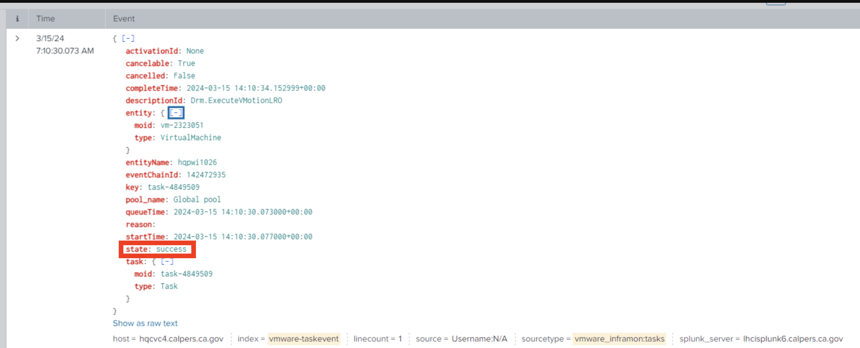
Task: Select the key value task-4849509
Action: click(174, 187)
